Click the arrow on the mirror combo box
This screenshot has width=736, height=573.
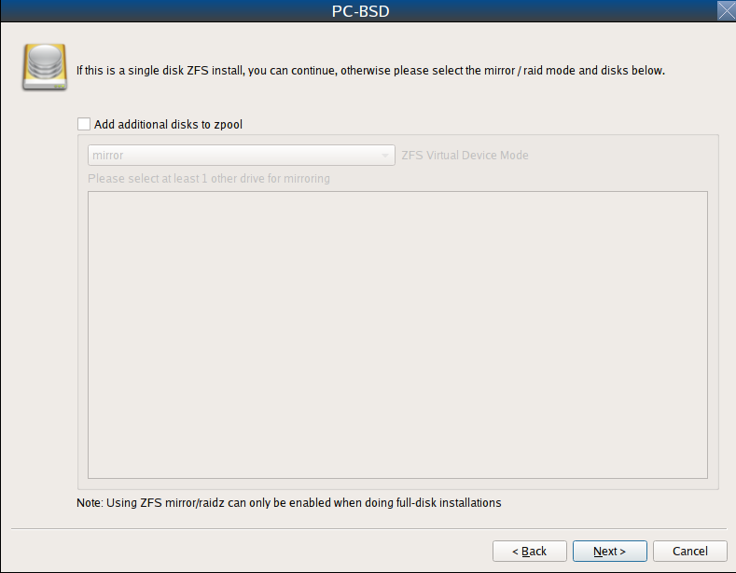[x=385, y=156]
